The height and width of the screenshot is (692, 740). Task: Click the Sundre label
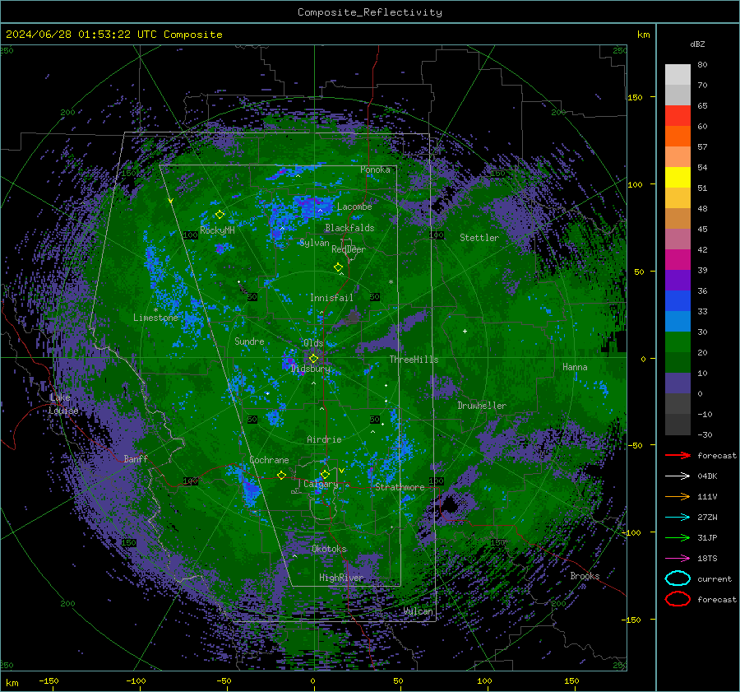coord(249,341)
